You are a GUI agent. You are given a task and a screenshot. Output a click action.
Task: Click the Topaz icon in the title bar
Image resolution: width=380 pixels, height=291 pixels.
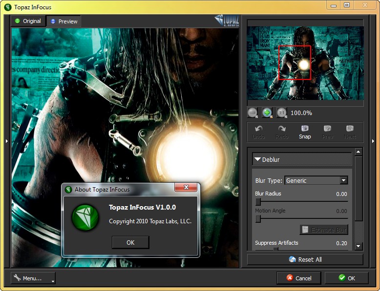tap(8, 7)
